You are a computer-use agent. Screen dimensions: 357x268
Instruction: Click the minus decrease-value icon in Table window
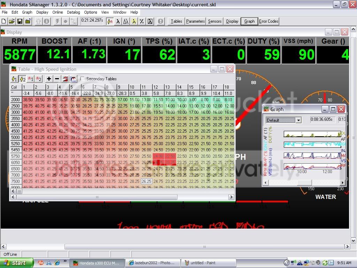[x=57, y=79]
